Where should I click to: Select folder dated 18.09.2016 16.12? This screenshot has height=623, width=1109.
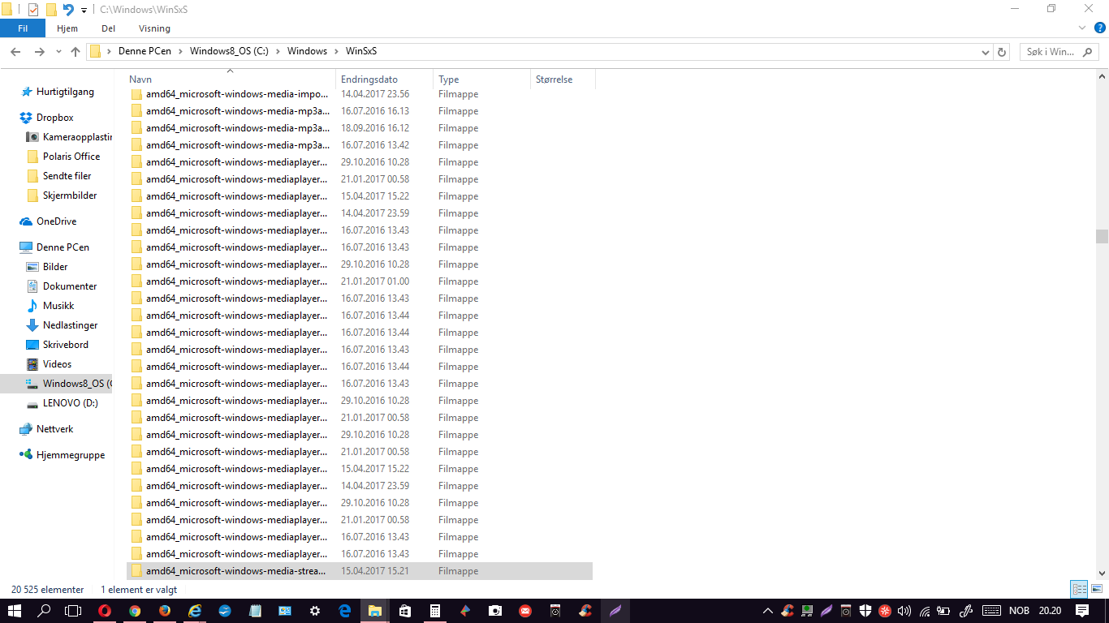tap(360, 128)
